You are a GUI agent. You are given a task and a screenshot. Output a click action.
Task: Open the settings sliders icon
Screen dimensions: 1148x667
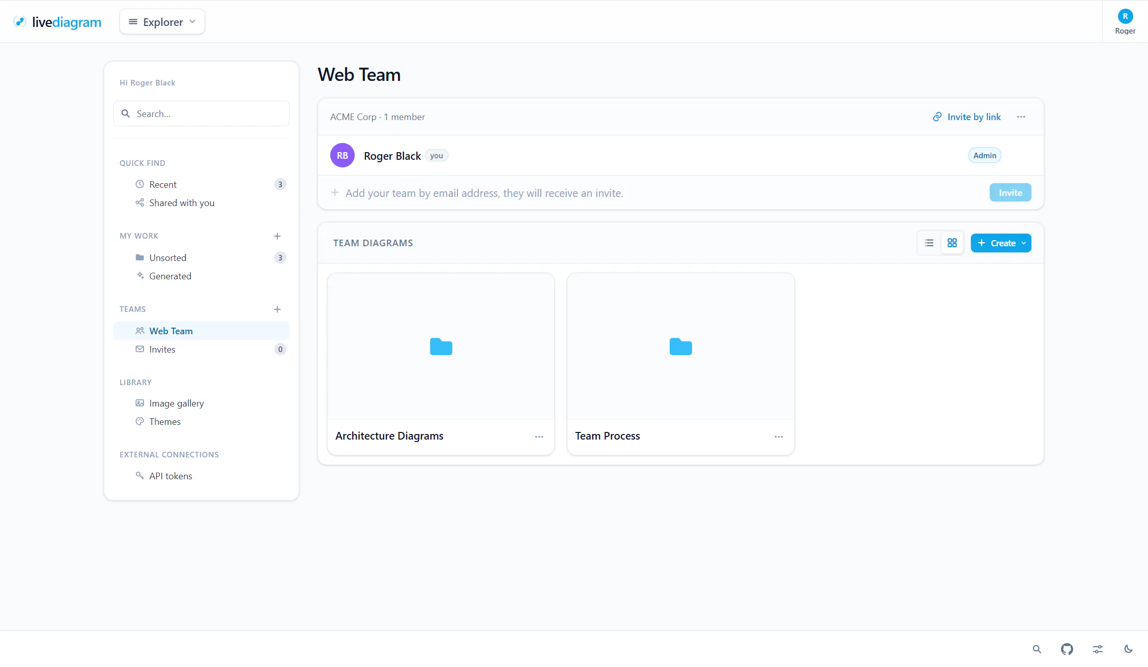(x=1098, y=649)
